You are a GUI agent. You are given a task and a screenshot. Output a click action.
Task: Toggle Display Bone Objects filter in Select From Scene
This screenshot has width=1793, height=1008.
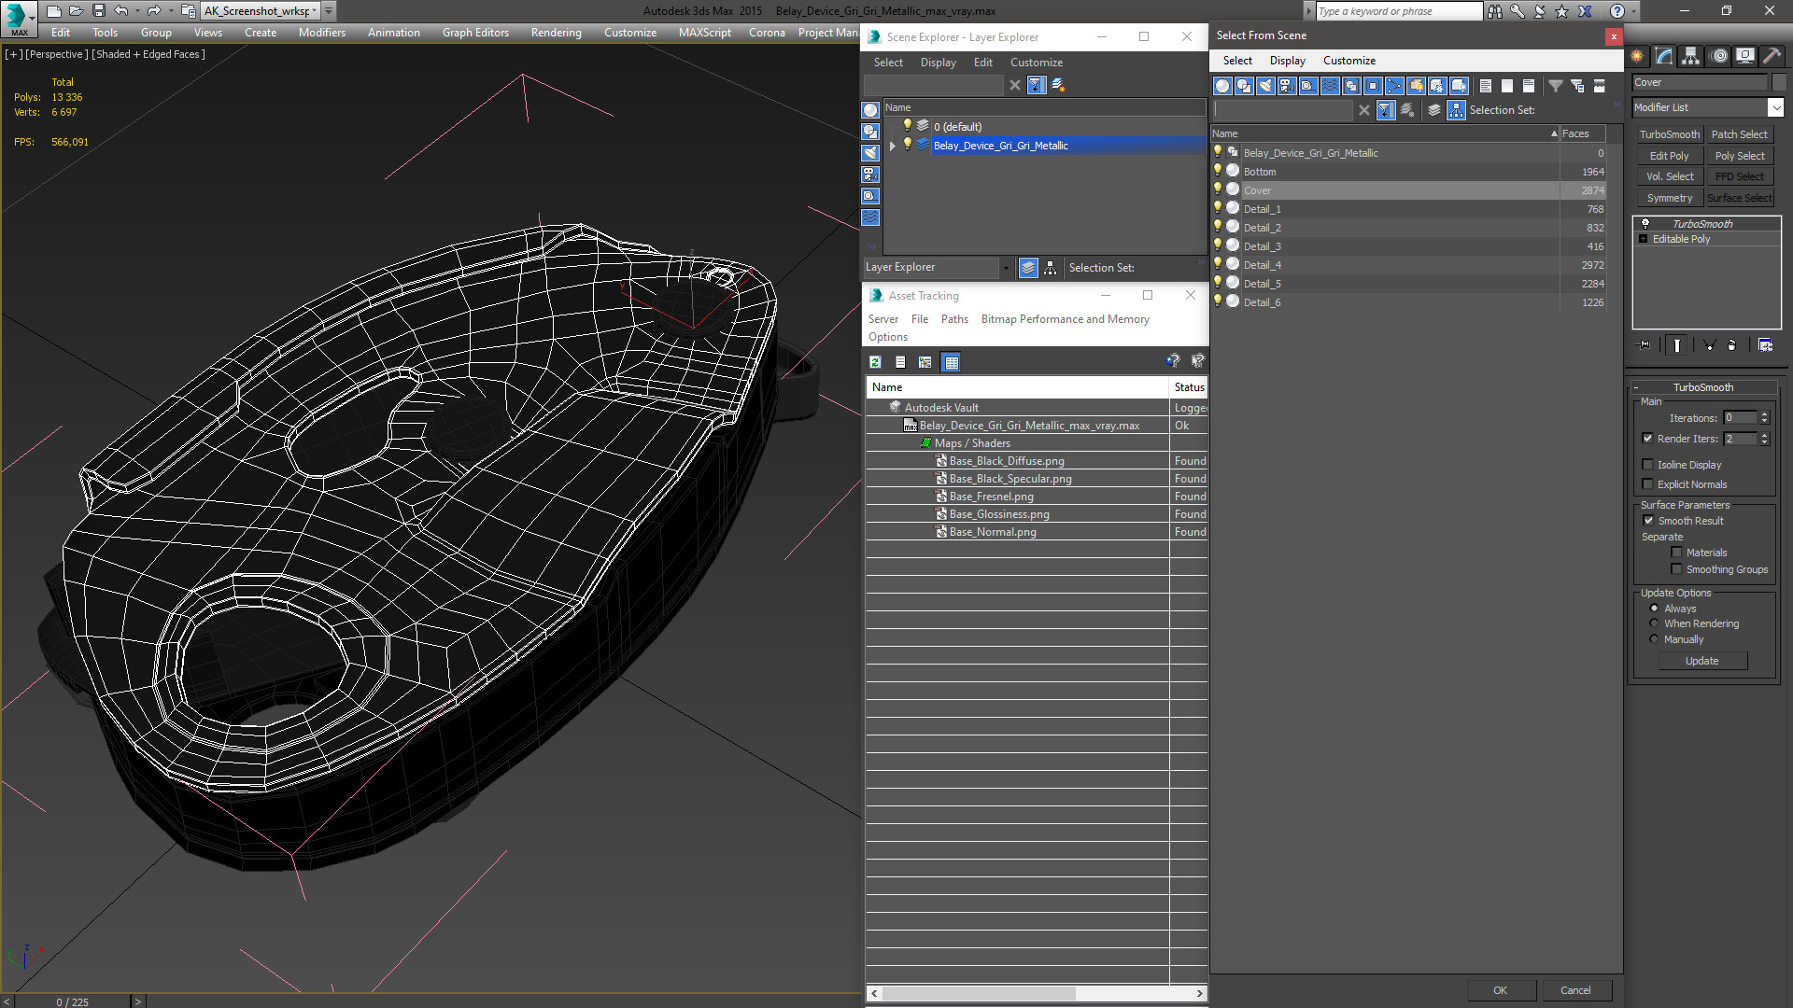(x=1394, y=86)
